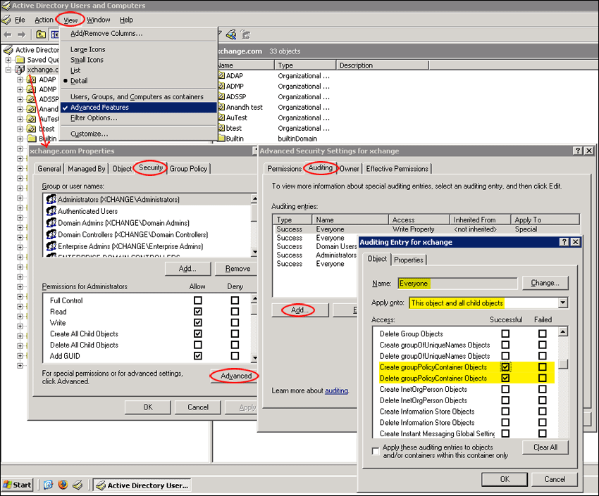Viewport: 599px width, 496px height.
Task: Click the back arrow in the toolbar
Action: 8,34
